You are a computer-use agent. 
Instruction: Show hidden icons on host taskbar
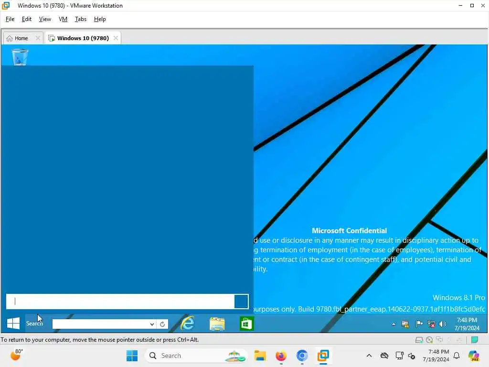tap(369, 356)
